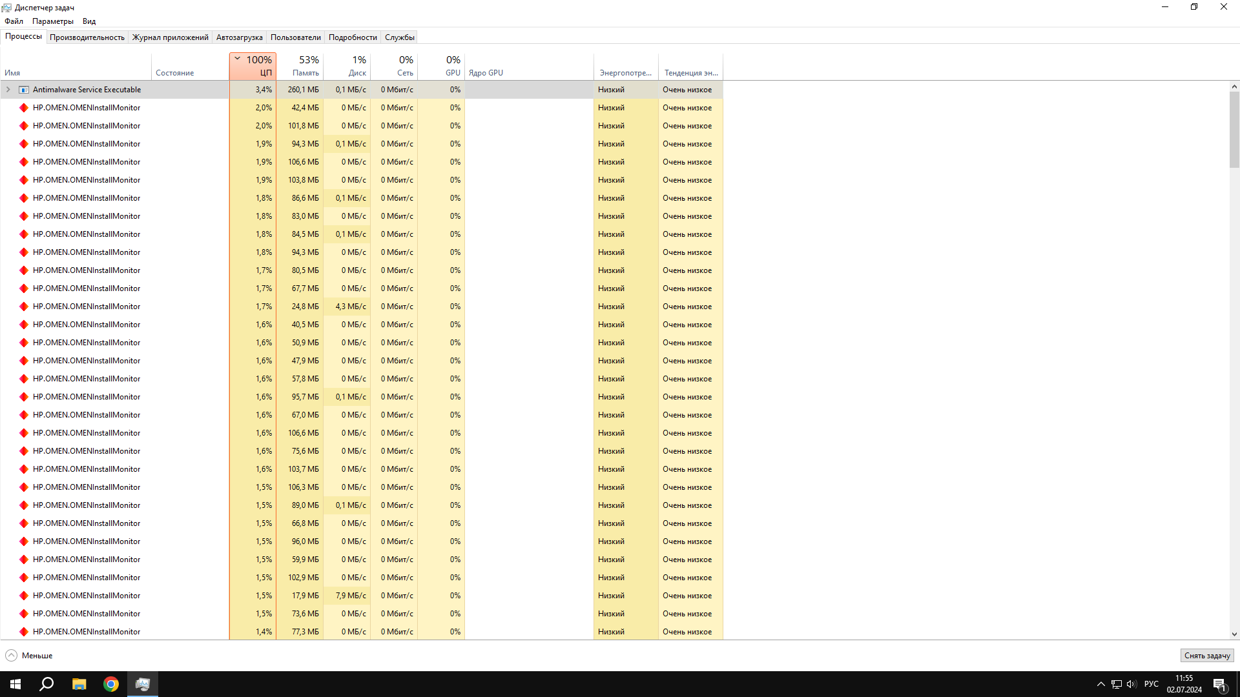Launch Google Chrome from the taskbar
Screen dimensions: 1240x697
[110, 683]
